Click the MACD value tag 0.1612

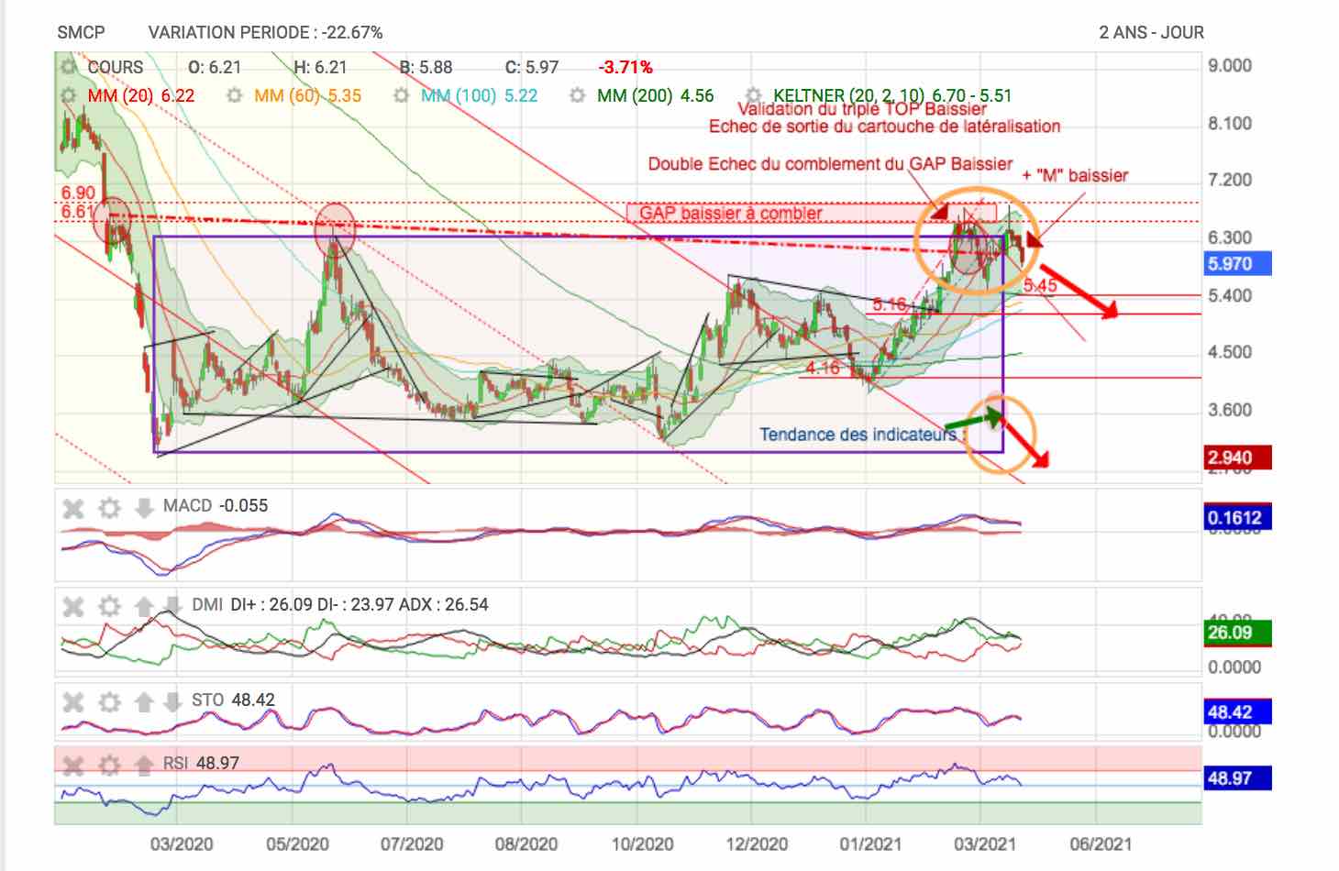(x=1237, y=517)
